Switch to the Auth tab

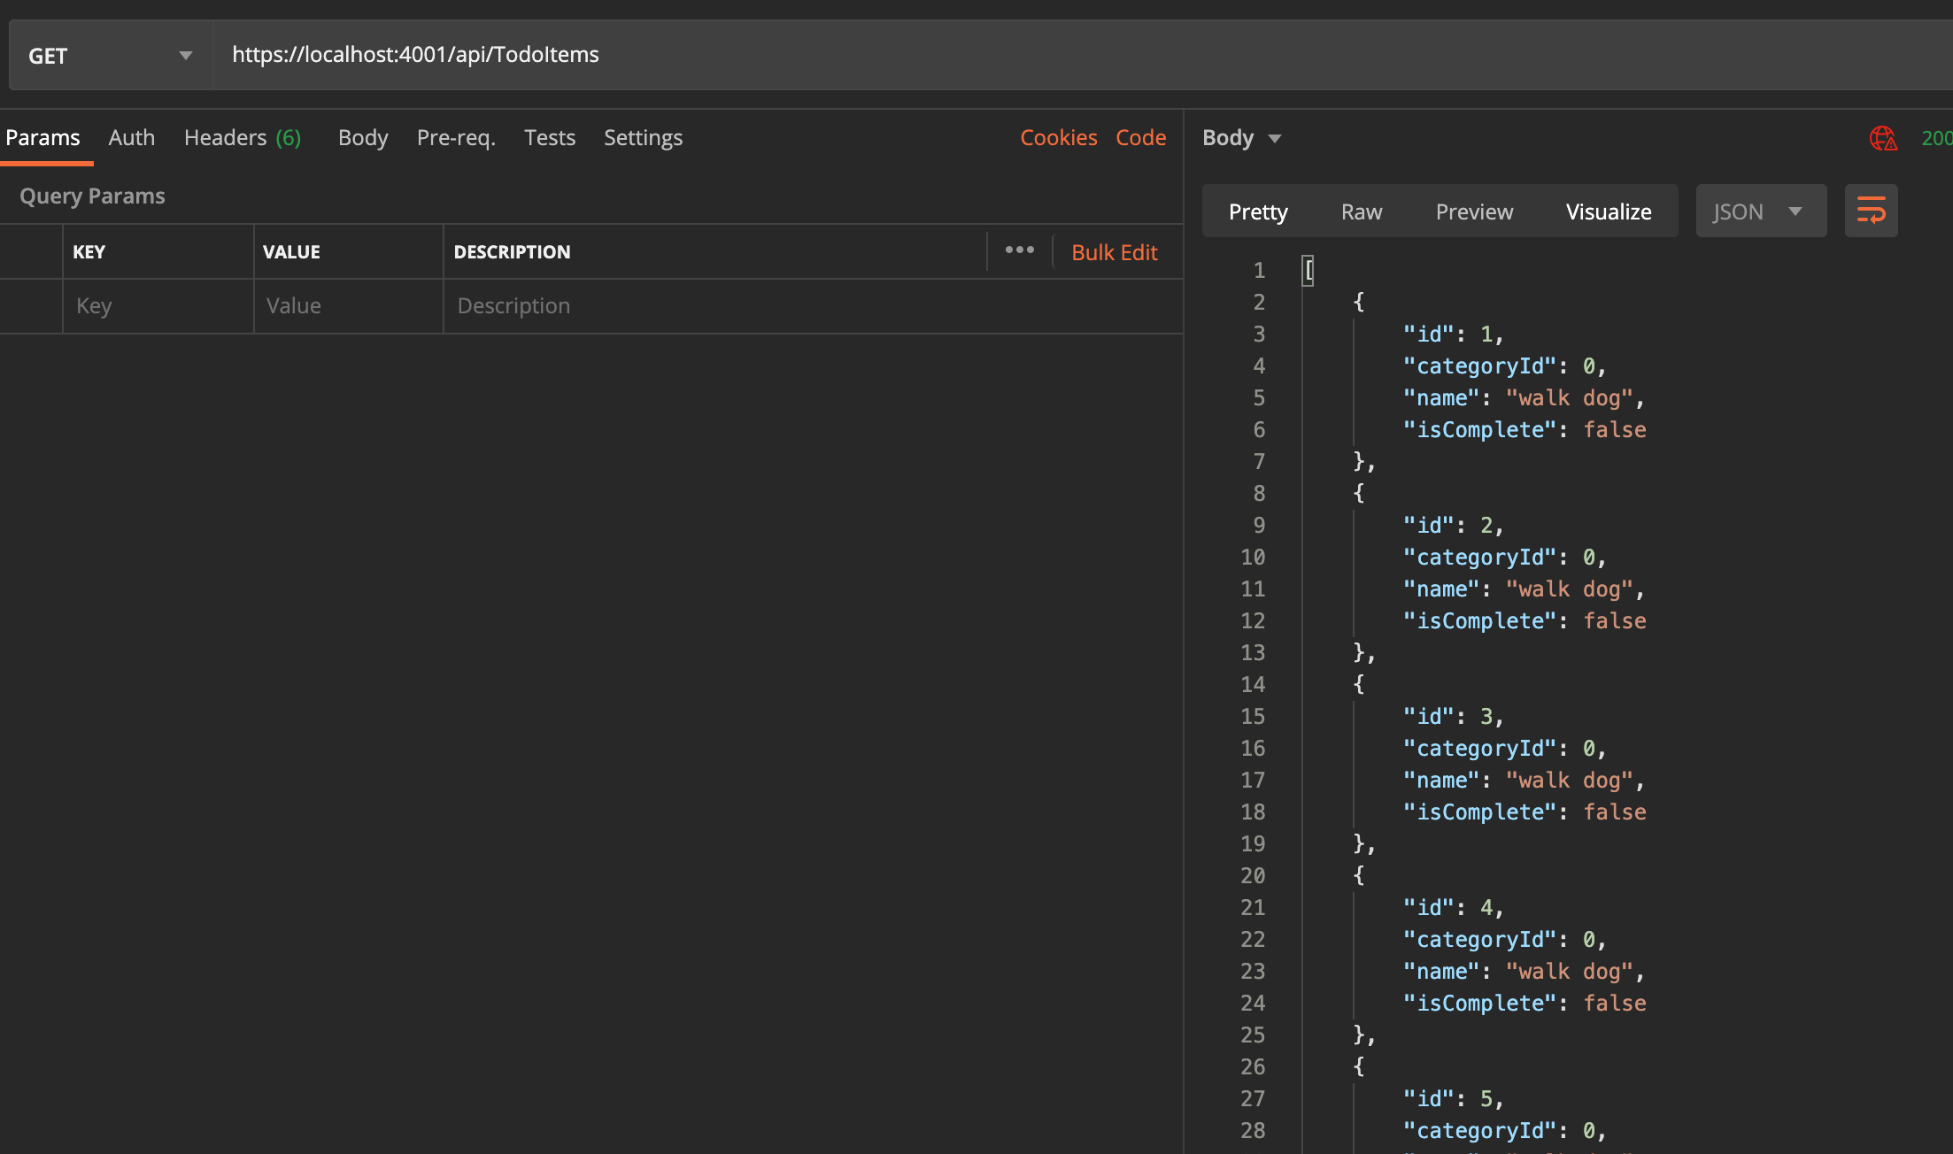[131, 138]
